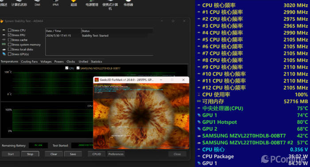Screen dimensions: 310x167
Task: Toggle the SAMSUNG MZVL22T0HDLB graph checkbox
Action: (x=78, y=68)
